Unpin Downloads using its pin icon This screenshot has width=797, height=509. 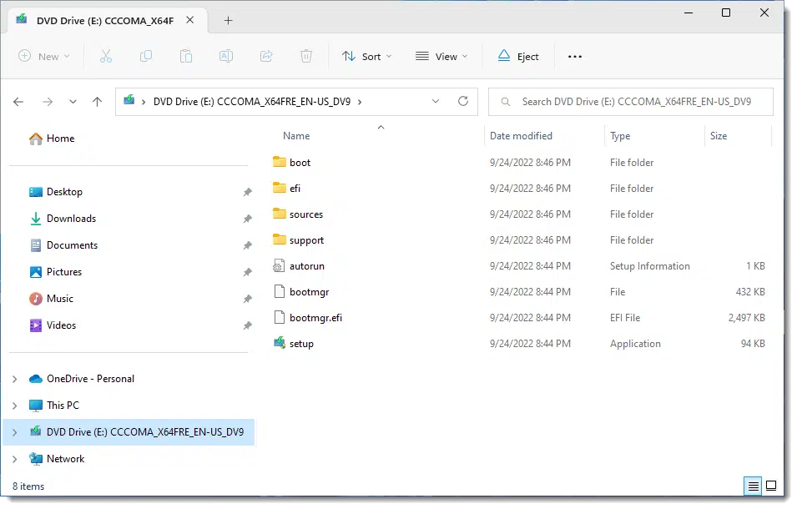click(x=248, y=219)
